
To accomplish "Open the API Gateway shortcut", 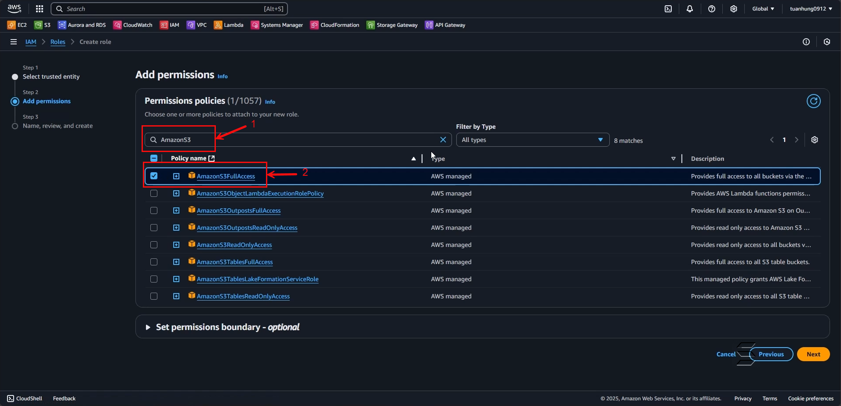I will 445,25.
